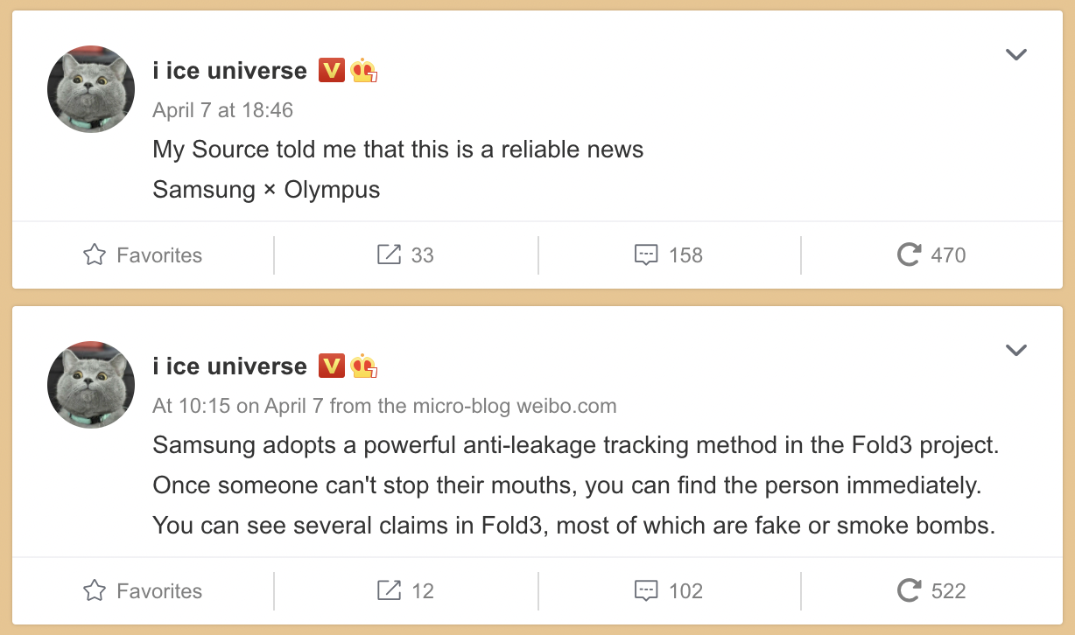1075x635 pixels.
Task: Open the comments icon with 102 replies
Action: tap(646, 591)
